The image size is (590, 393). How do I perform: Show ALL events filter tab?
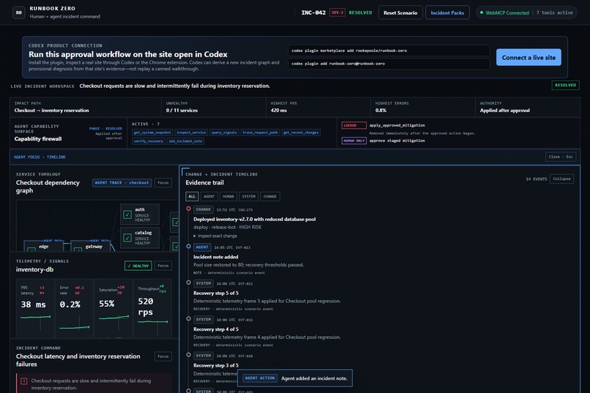tap(192, 196)
